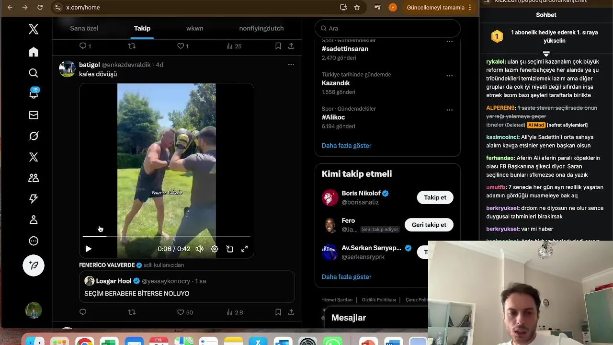Open the X logo in the sidebar
Screen dimensions: 613x345
(x=34, y=29)
